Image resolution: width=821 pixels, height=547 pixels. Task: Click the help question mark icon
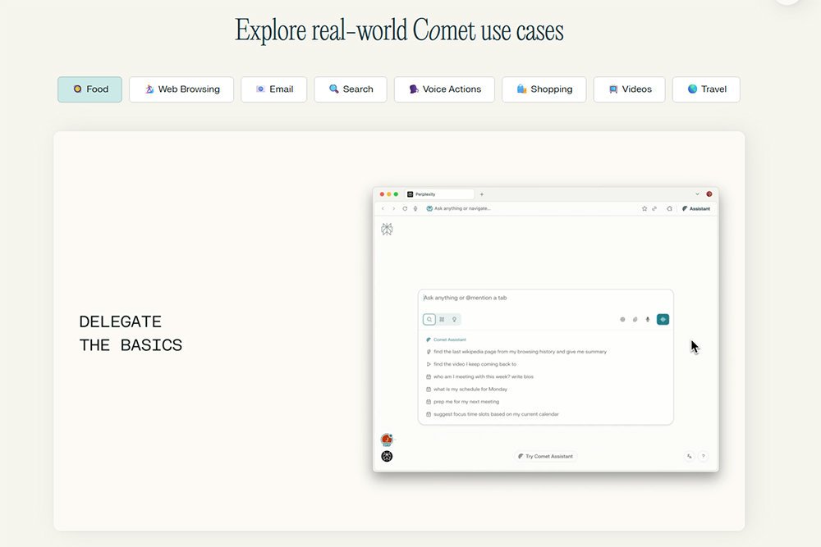[703, 456]
